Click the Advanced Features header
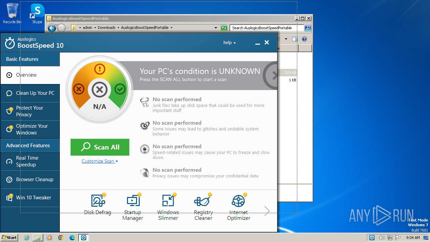Image resolution: width=430 pixels, height=242 pixels. 30,146
